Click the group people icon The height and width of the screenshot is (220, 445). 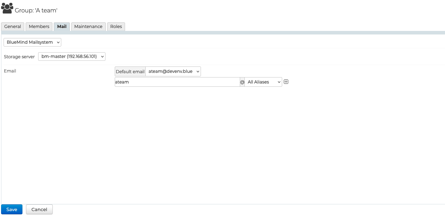coord(7,8)
